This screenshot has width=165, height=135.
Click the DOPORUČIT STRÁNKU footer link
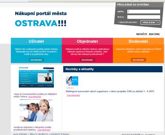pos(60,134)
